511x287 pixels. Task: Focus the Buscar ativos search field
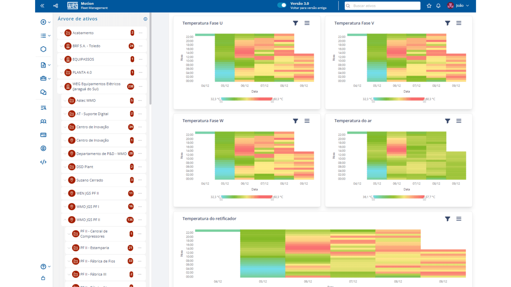[x=382, y=6]
